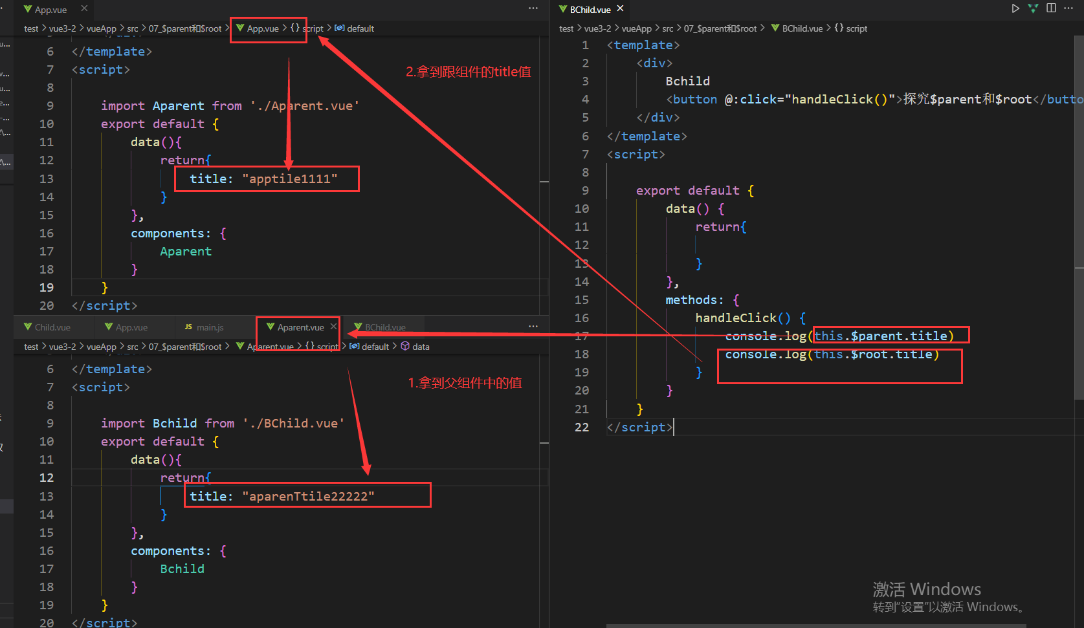Click the 'Bchild' component entry in Aparent.vue
Image resolution: width=1084 pixels, height=628 pixels.
pos(183,568)
